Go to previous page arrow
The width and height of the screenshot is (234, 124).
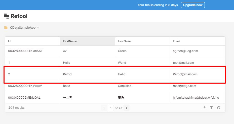coord(104,108)
